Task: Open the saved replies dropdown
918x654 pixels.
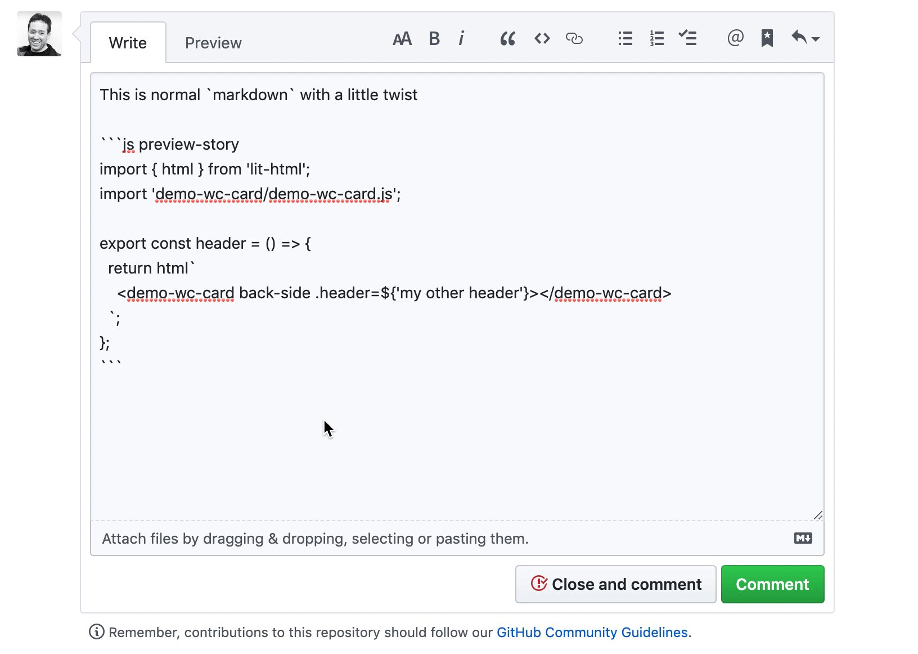Action: pos(805,38)
